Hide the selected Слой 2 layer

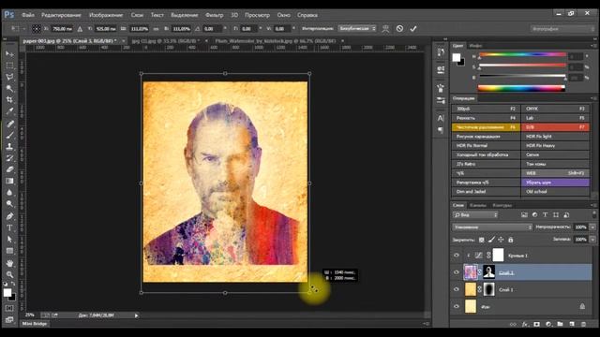pyautogui.click(x=457, y=272)
